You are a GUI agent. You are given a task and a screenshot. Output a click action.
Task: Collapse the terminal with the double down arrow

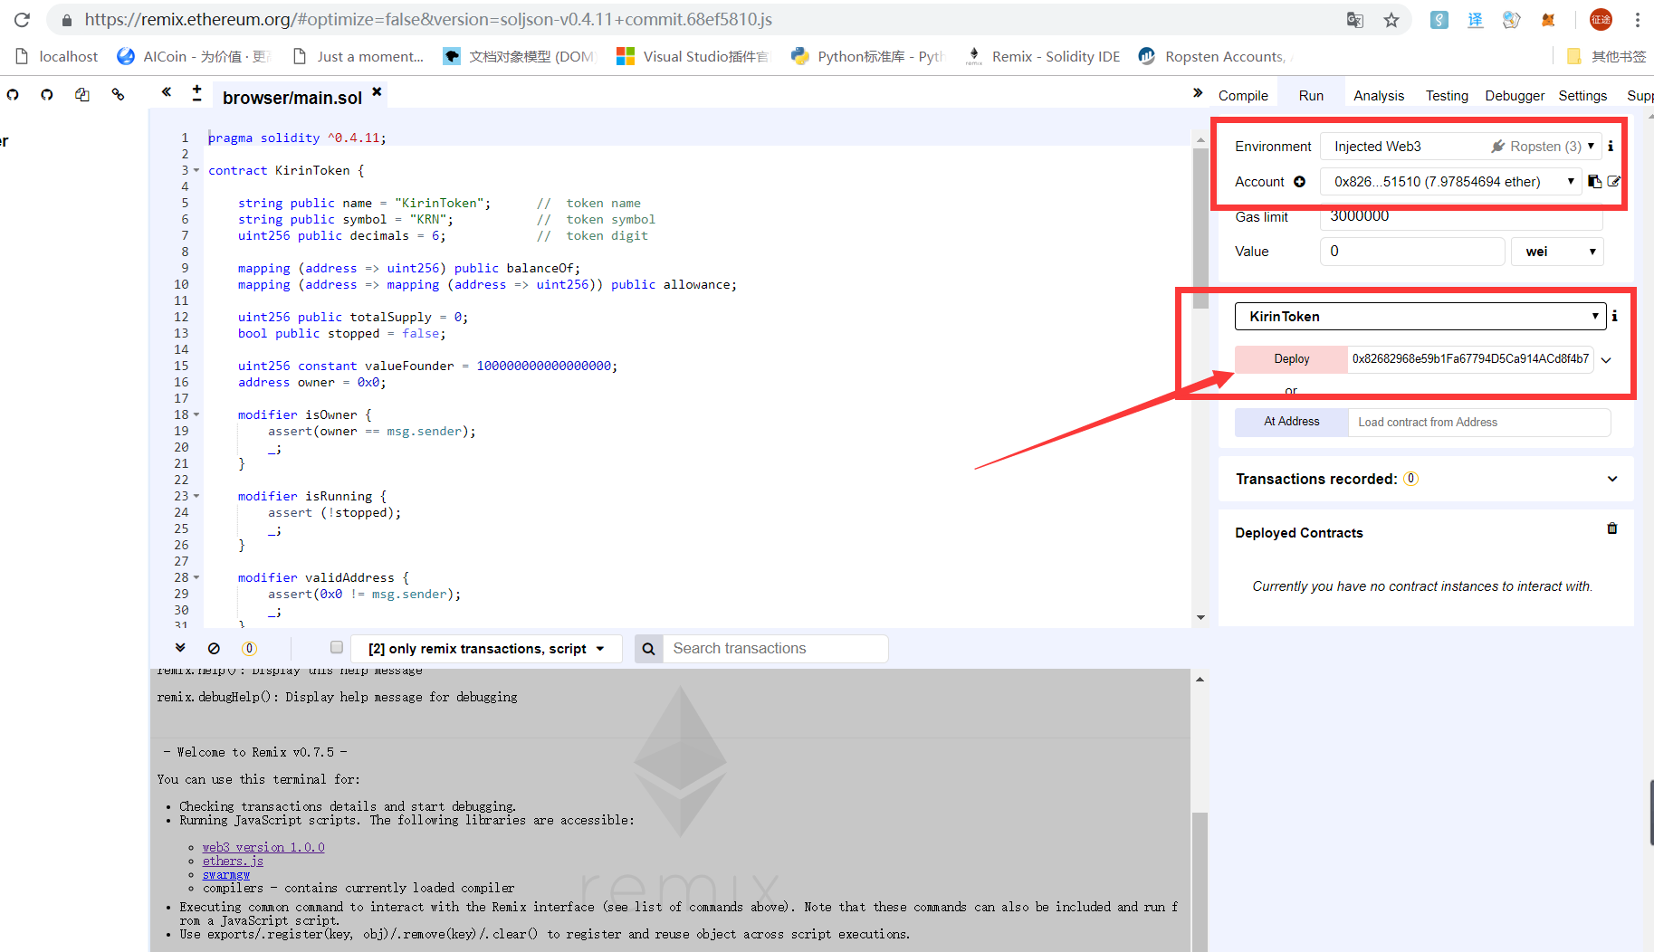(180, 648)
